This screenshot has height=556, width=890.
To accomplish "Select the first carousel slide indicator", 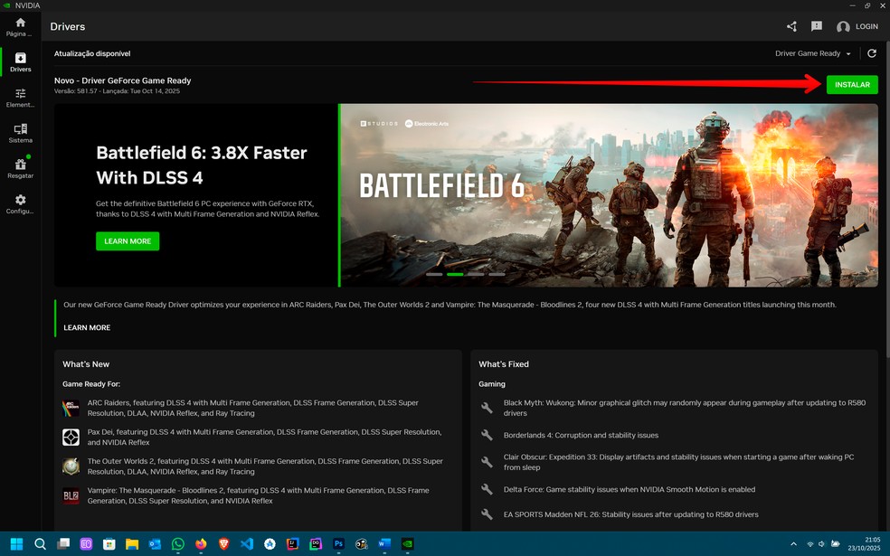I will click(434, 274).
